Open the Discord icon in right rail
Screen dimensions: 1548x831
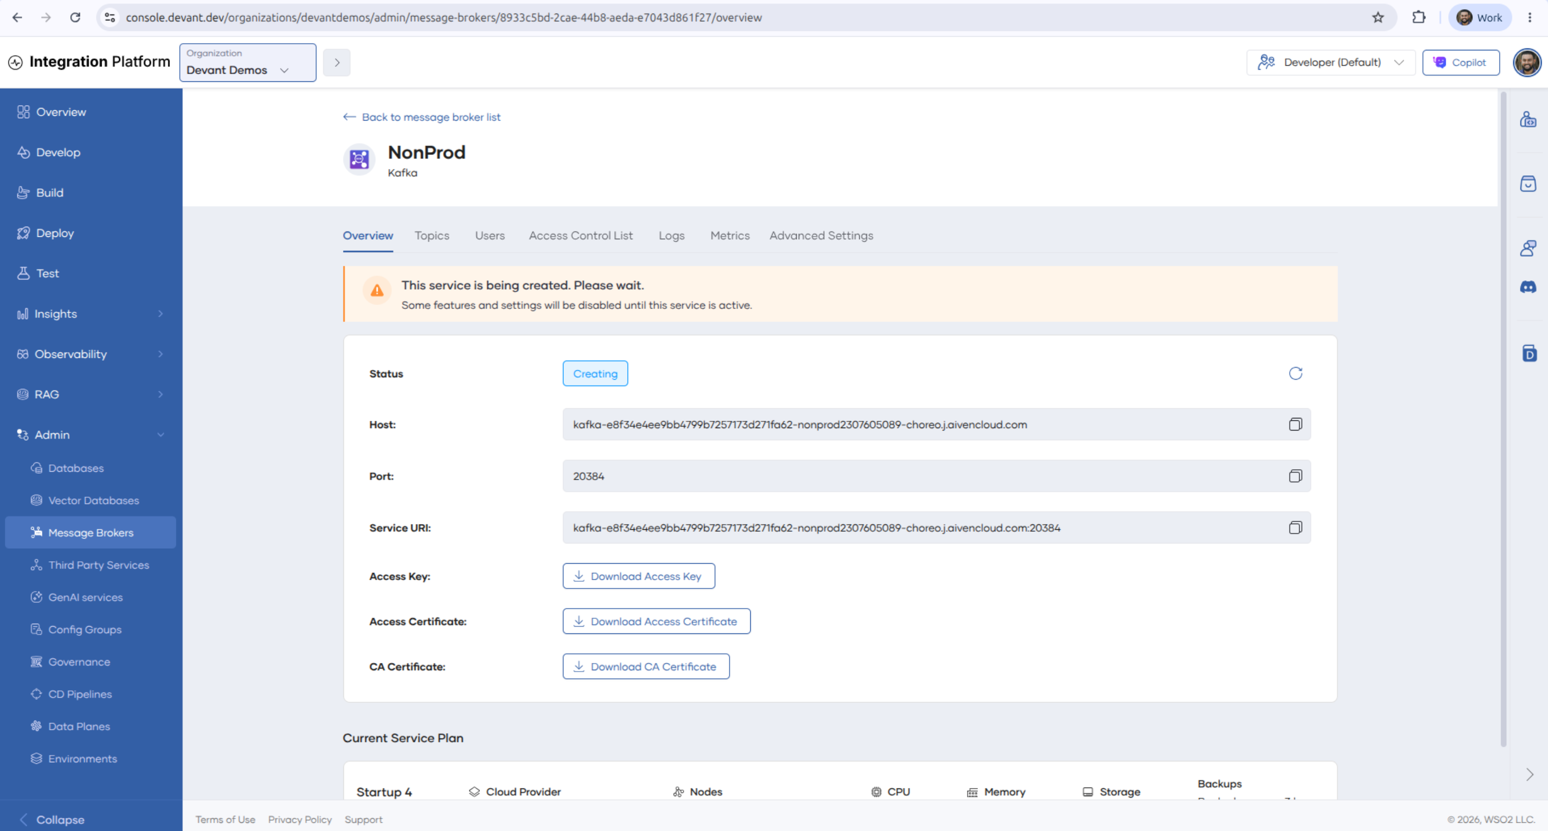coord(1528,287)
